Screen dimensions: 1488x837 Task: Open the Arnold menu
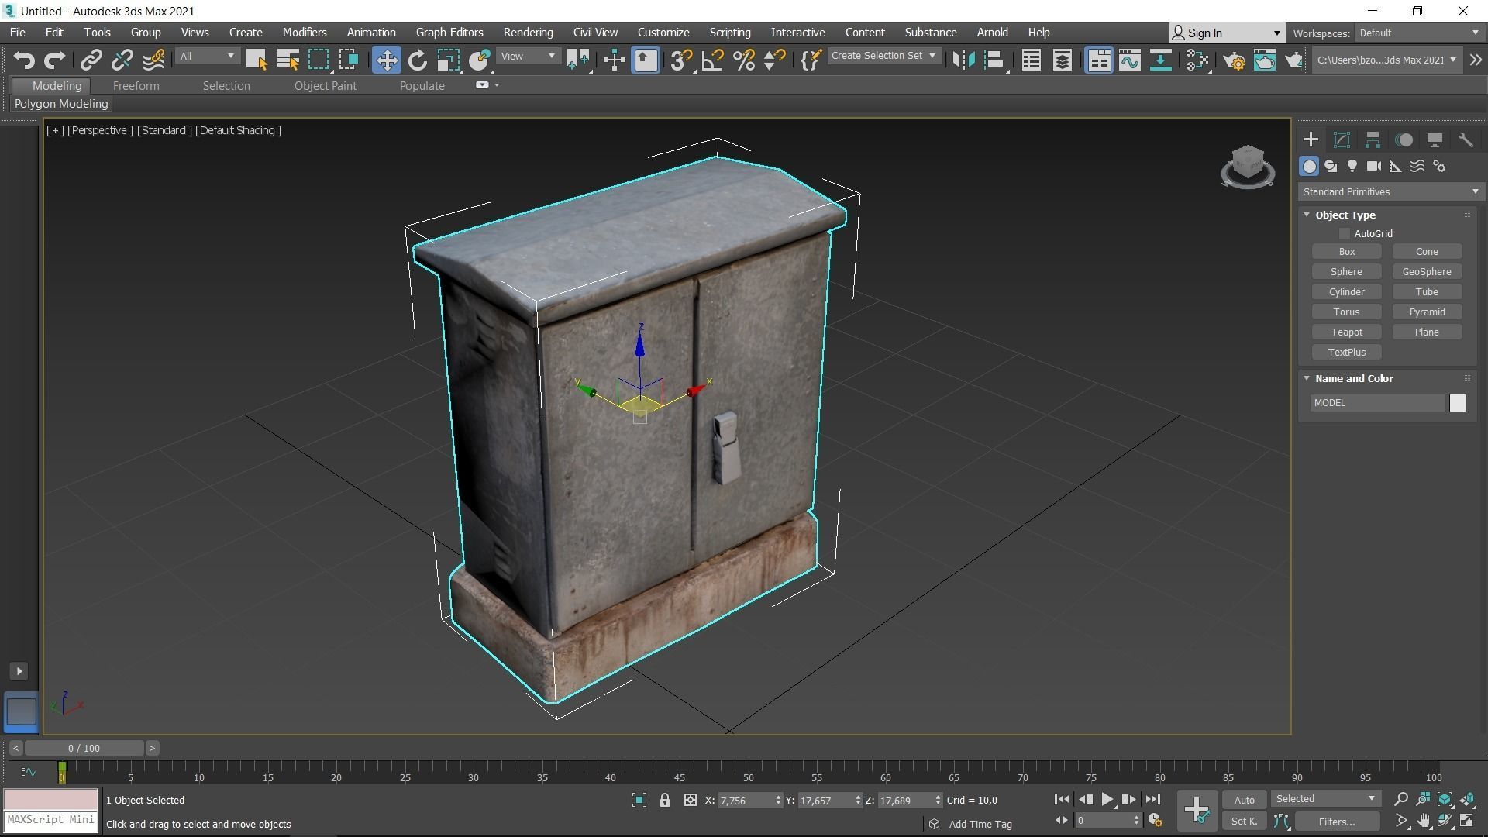992,33
